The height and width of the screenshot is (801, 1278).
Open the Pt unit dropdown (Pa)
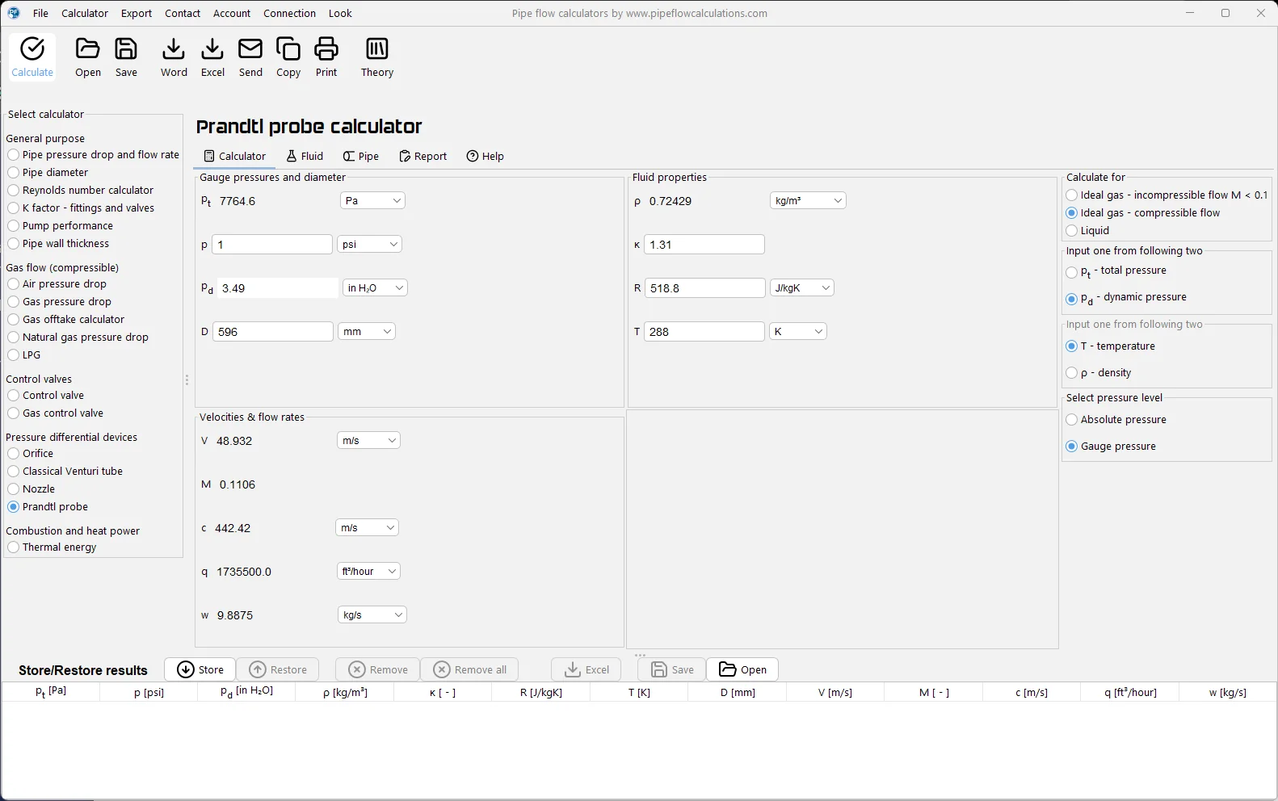(372, 200)
